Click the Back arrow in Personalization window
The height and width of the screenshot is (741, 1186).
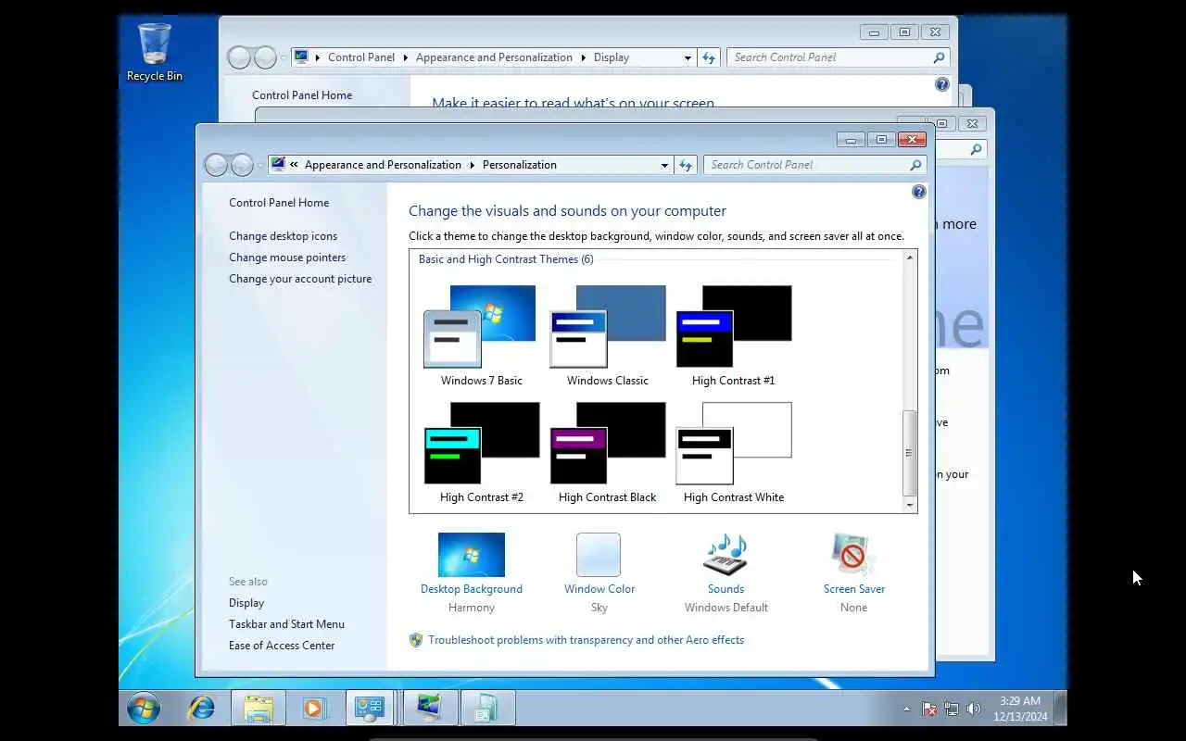click(x=217, y=165)
